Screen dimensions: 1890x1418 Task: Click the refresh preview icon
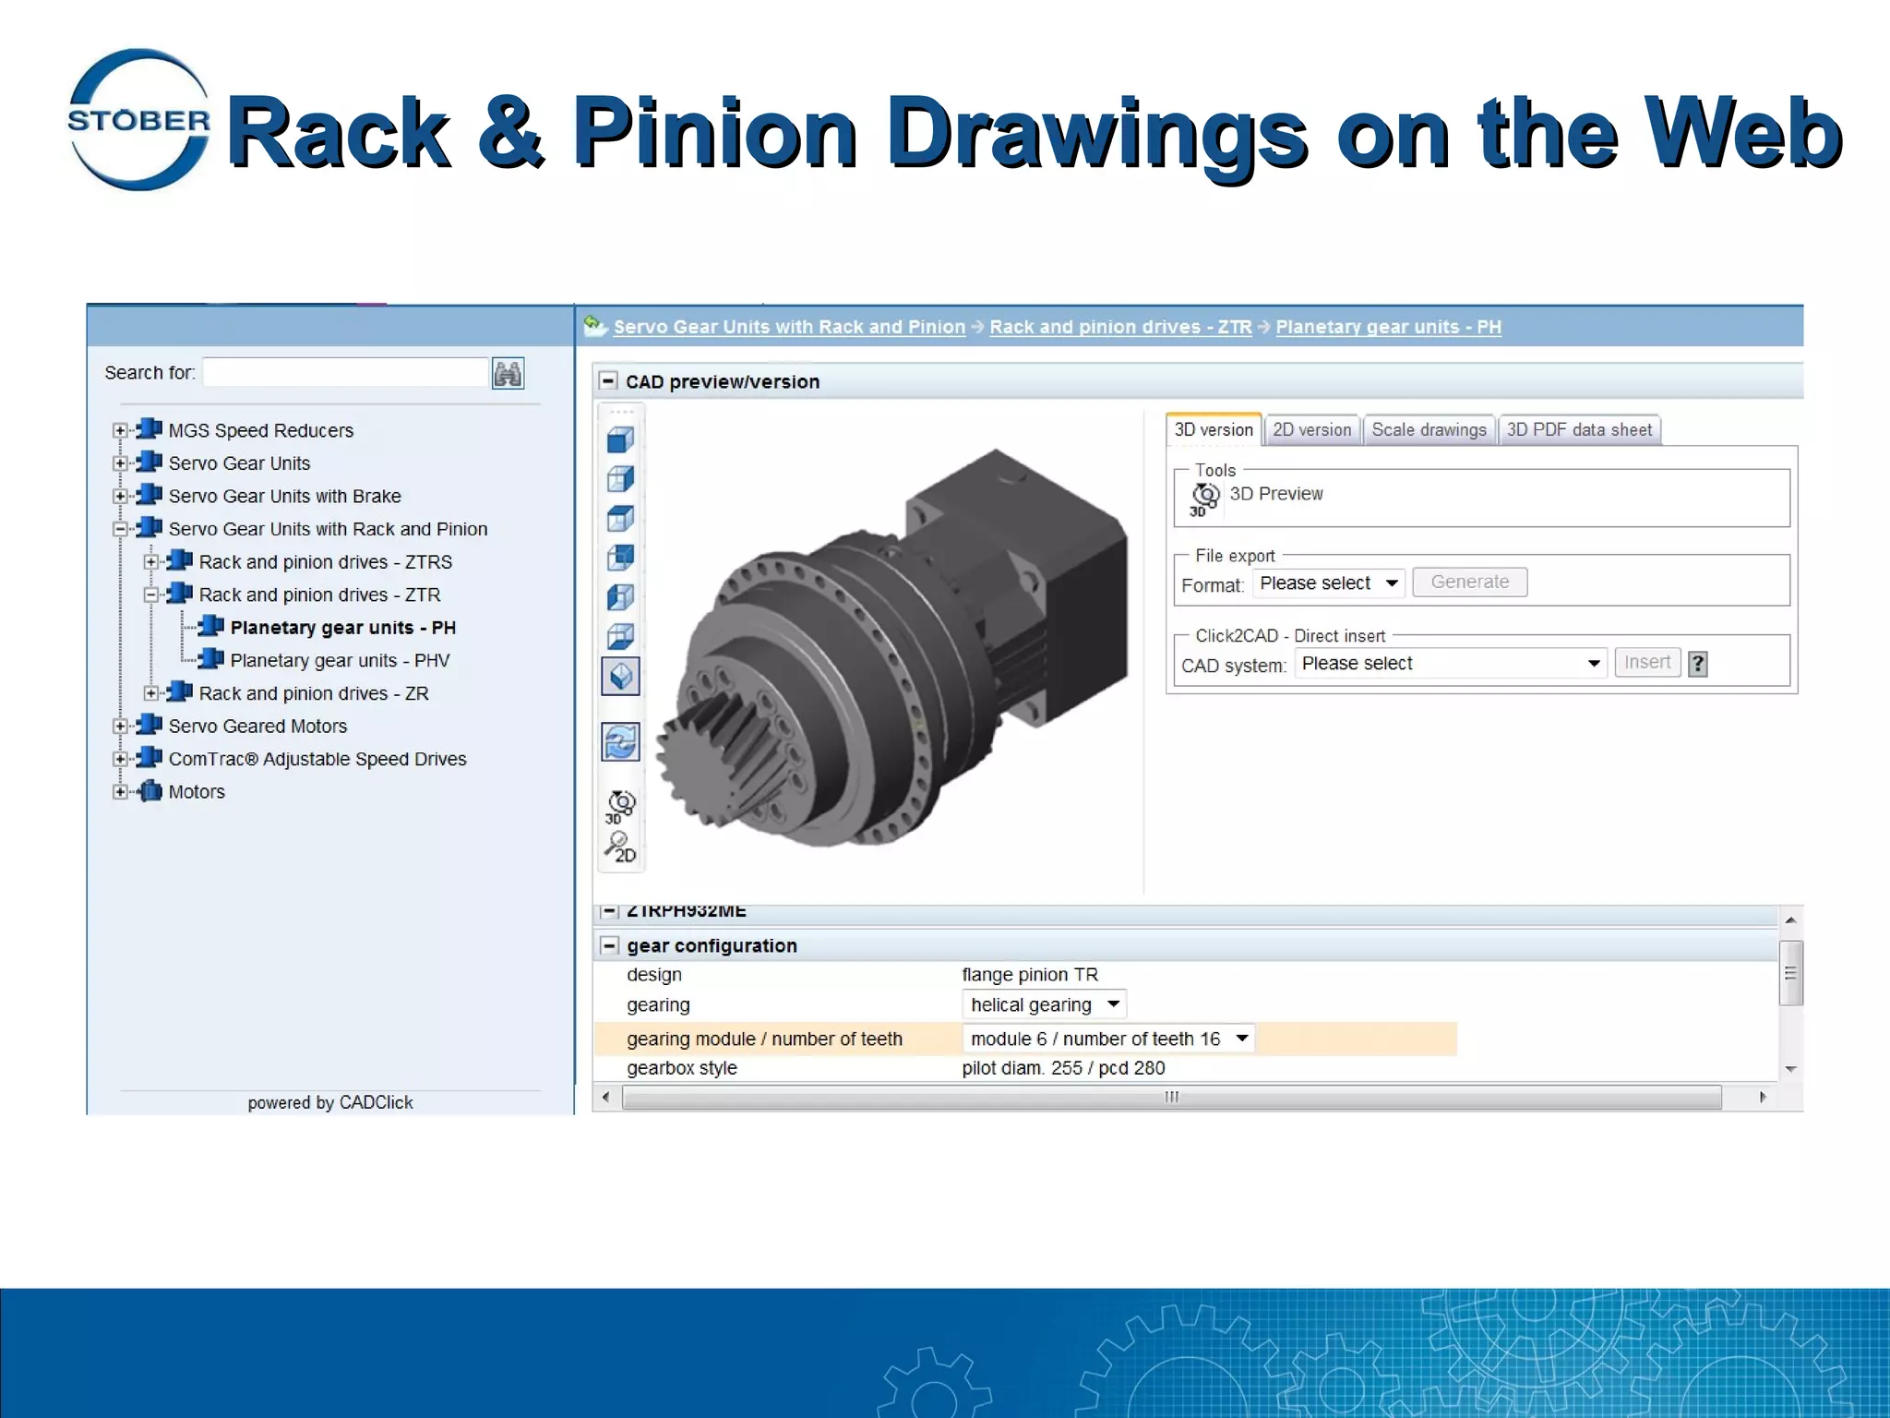(x=620, y=741)
